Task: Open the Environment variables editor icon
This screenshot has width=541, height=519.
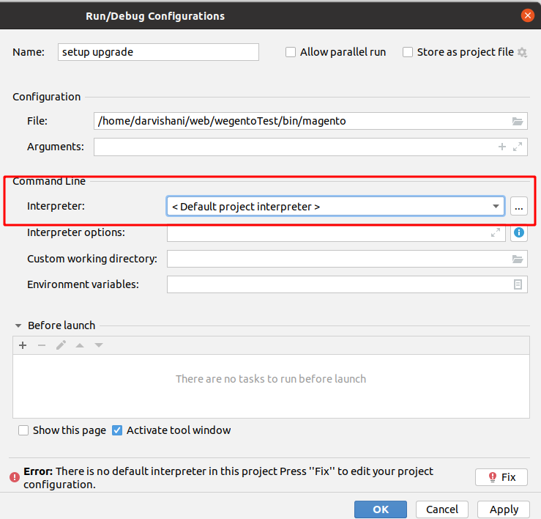Action: 518,284
